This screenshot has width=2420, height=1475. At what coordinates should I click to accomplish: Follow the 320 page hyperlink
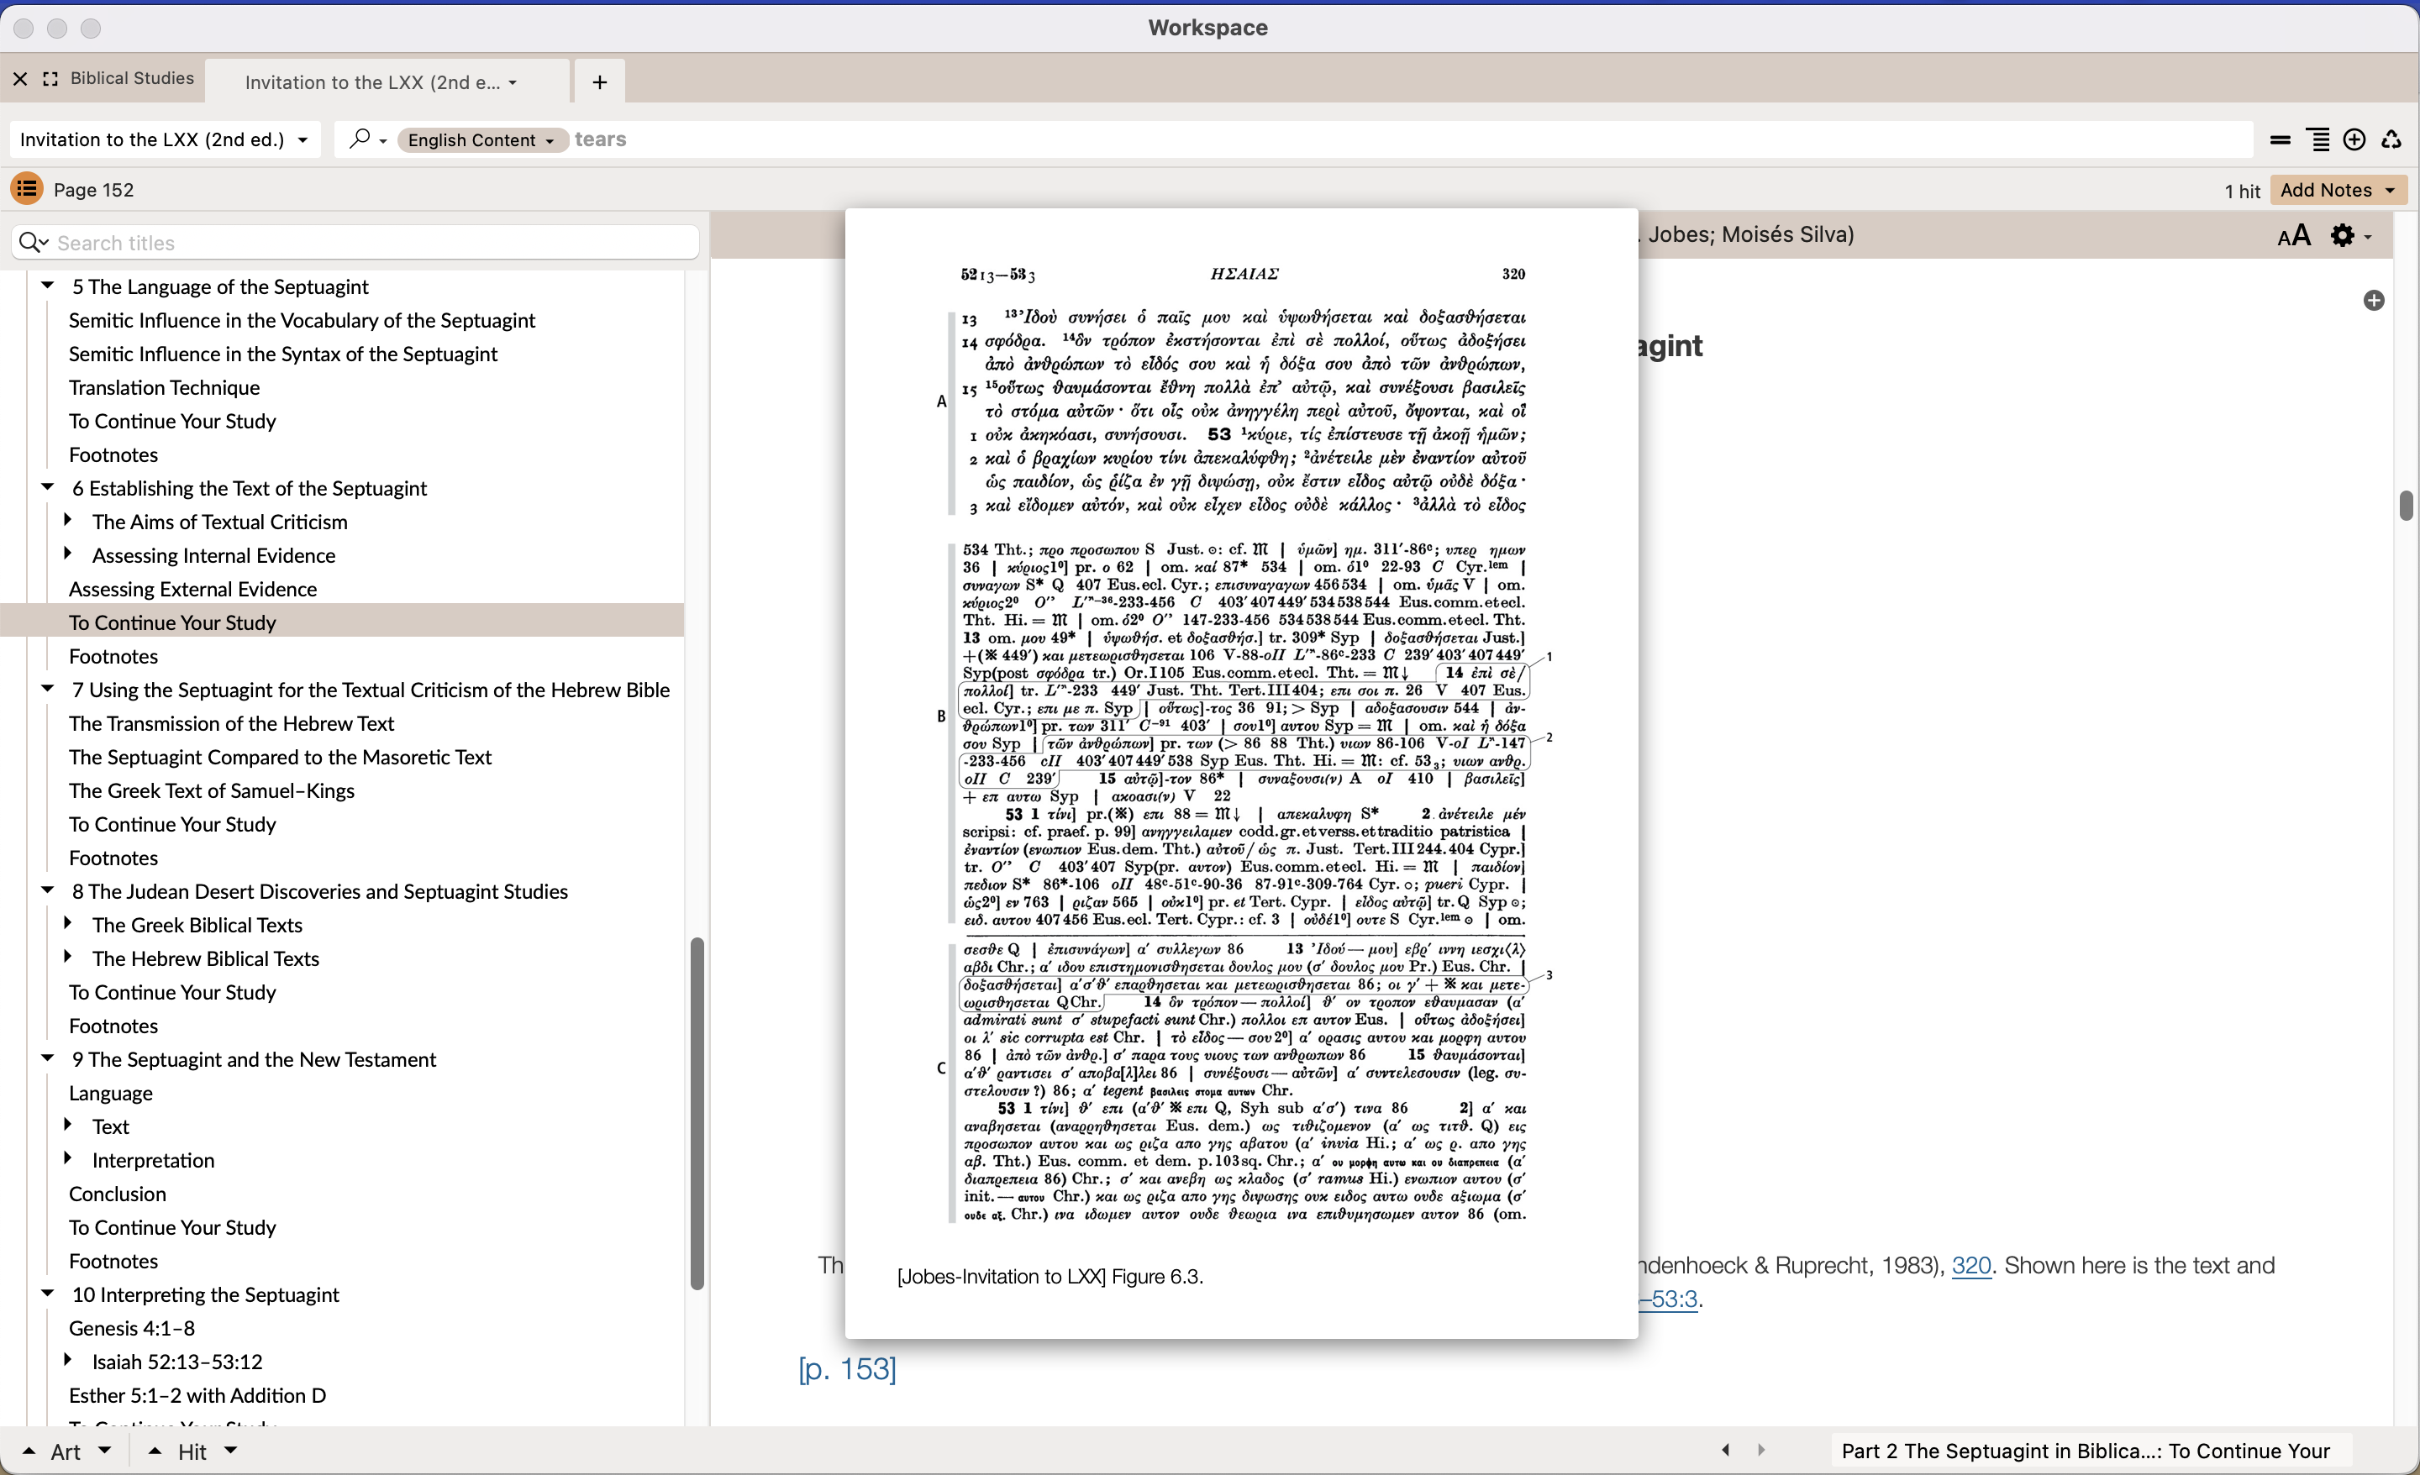(x=1970, y=1265)
